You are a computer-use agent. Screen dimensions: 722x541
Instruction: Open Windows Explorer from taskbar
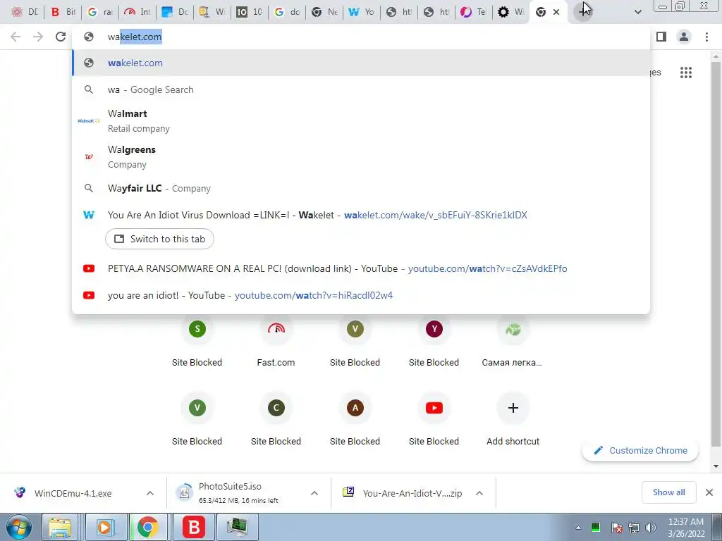coord(60,527)
